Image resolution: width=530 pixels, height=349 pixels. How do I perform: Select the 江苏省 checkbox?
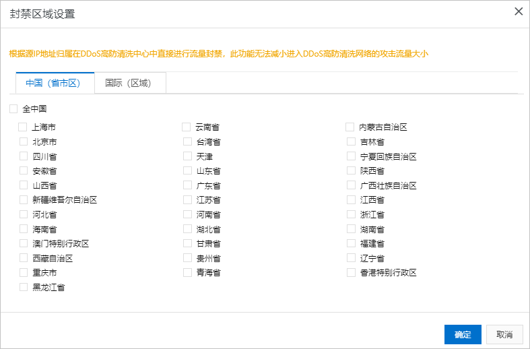coord(187,199)
